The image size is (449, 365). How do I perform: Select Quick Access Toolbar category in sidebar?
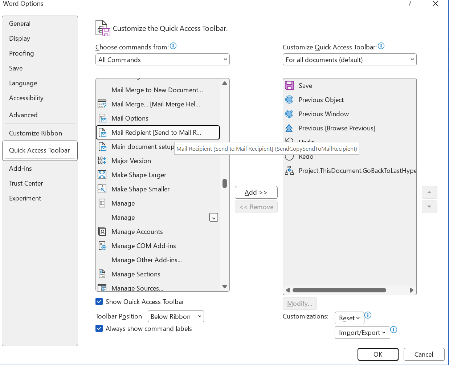[x=40, y=150]
